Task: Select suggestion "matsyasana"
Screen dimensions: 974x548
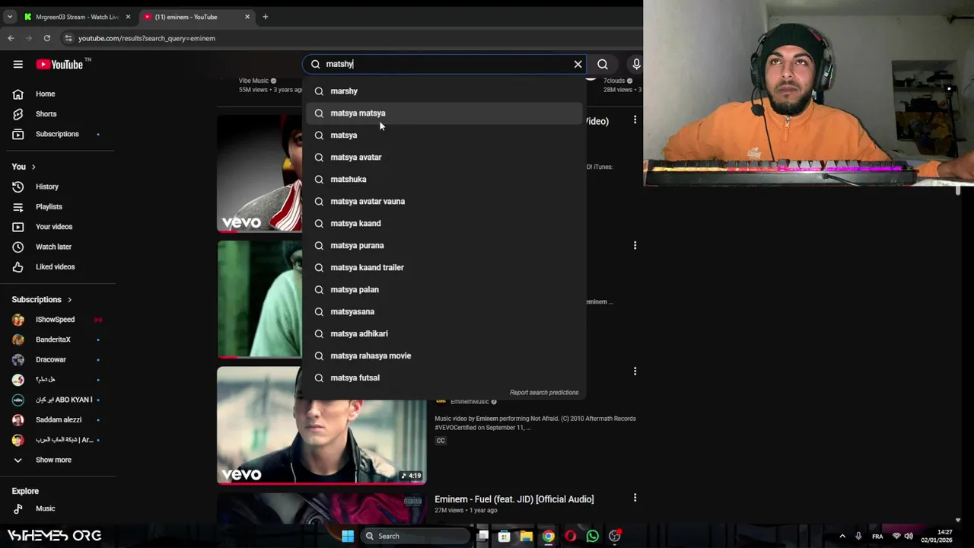Action: click(445, 311)
